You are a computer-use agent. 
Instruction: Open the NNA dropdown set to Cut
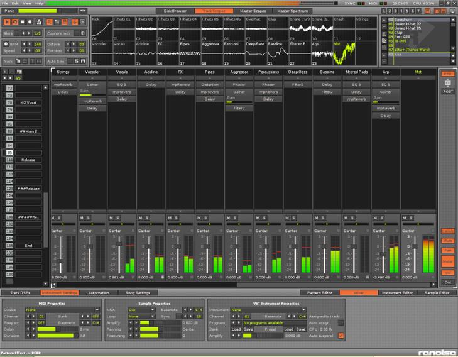139,309
